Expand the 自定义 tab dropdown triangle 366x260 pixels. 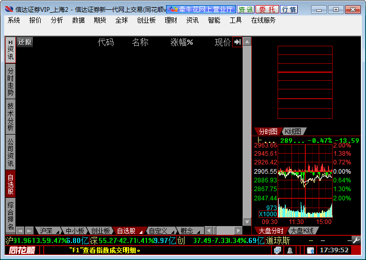173,232
